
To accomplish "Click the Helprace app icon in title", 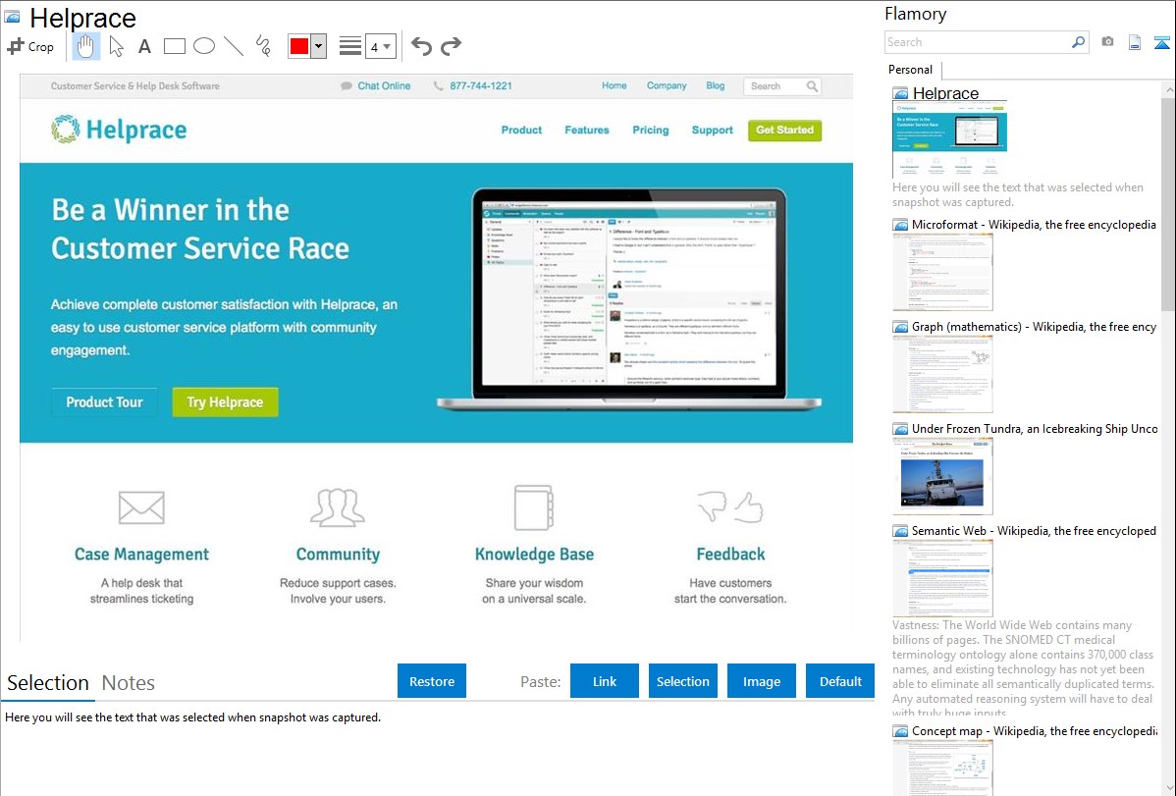I will click(x=12, y=17).
